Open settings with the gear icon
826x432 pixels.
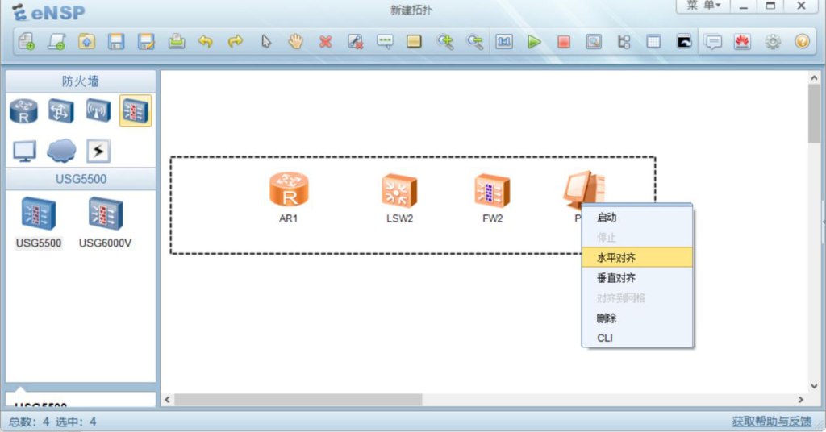(773, 42)
